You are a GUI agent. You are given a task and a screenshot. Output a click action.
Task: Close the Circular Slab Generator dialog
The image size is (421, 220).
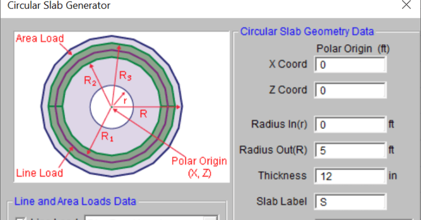(405, 6)
